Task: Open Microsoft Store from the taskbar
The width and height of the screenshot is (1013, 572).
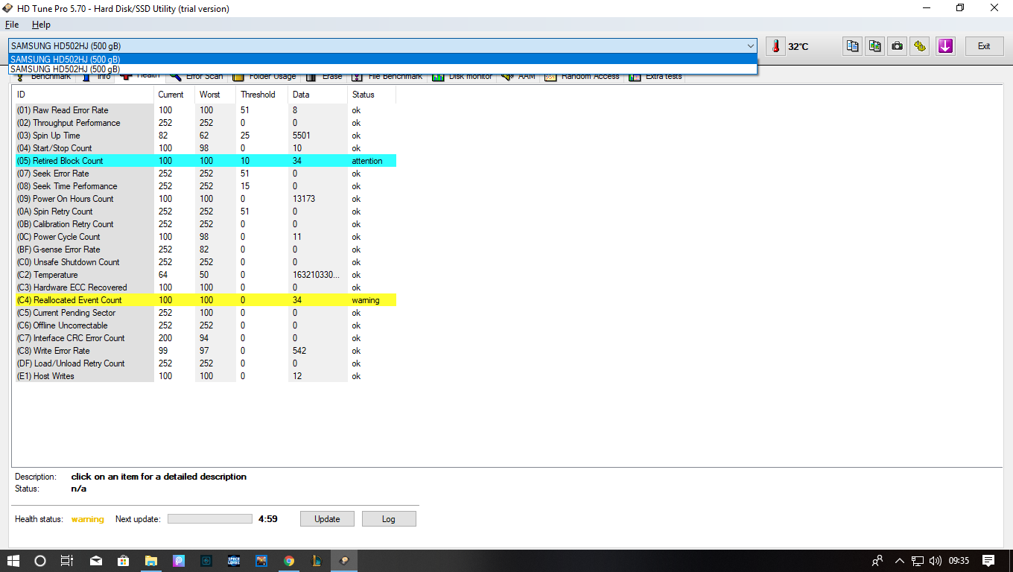Action: [124, 561]
